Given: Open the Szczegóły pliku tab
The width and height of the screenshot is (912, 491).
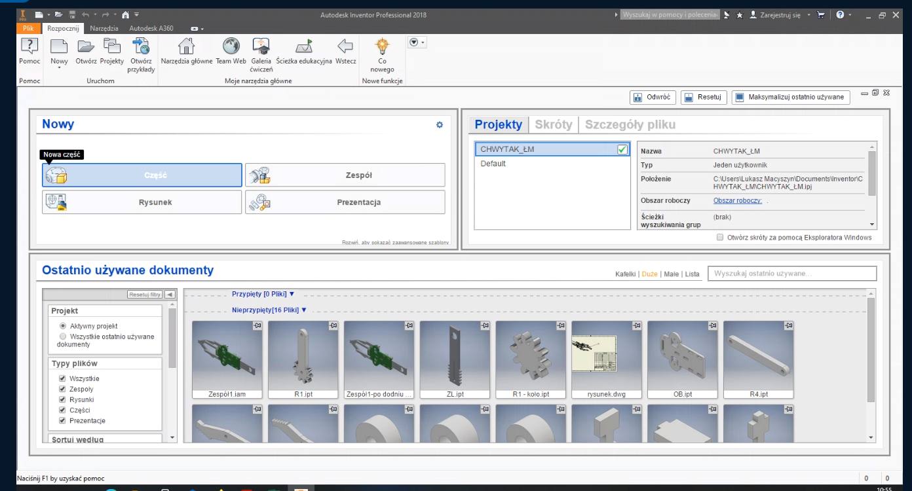Looking at the screenshot, I should click(x=630, y=124).
